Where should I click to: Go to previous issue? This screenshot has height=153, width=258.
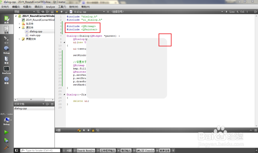(84, 130)
